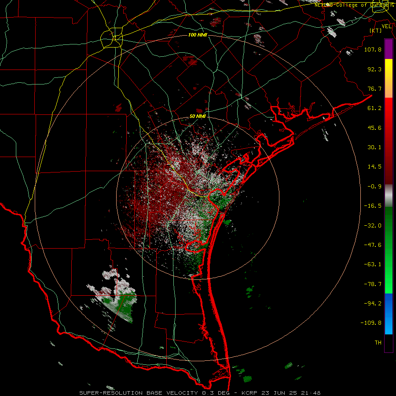Click the TH legend label

coord(378,343)
